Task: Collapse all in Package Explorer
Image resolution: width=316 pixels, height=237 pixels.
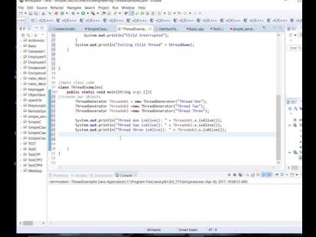Action: [23, 35]
